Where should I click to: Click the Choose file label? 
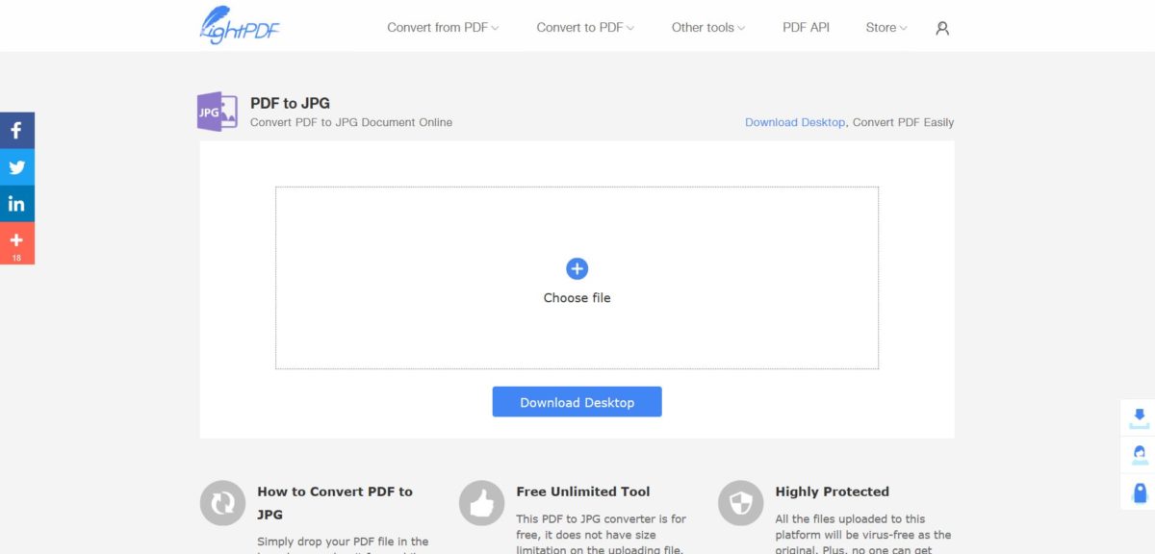point(577,298)
